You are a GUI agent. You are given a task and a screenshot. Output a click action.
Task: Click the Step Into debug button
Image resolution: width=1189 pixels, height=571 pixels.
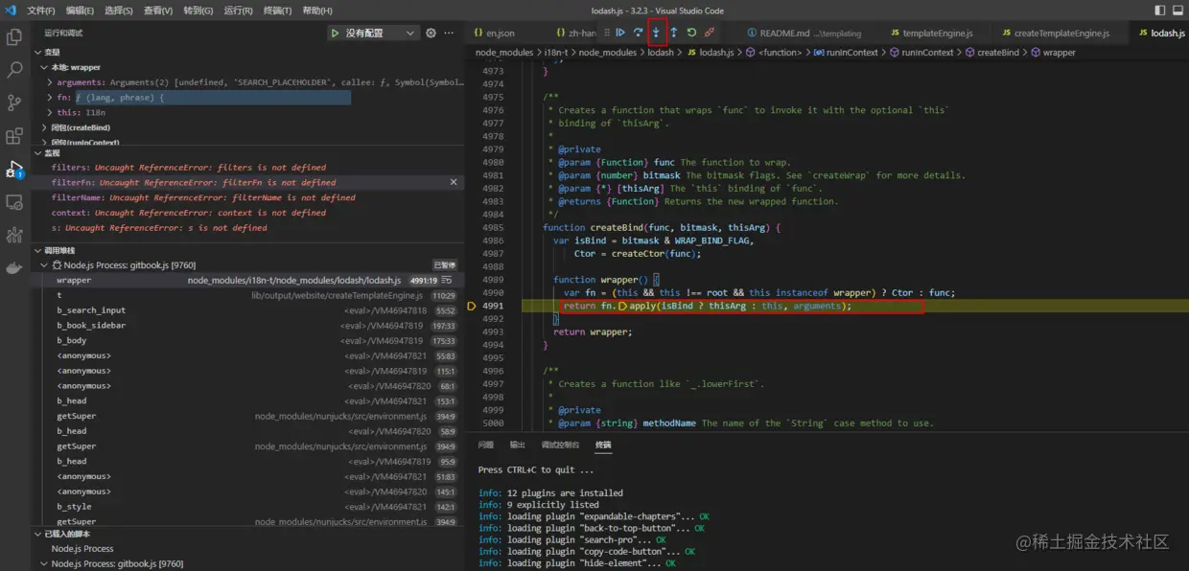pos(656,33)
